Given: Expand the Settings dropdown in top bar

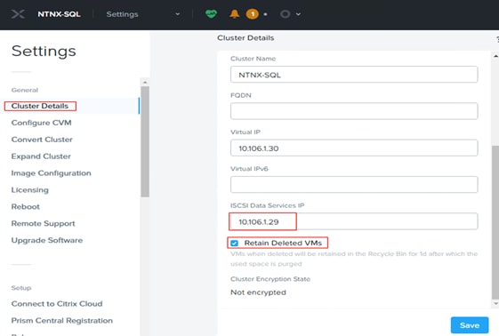Looking at the screenshot, I should pos(178,14).
